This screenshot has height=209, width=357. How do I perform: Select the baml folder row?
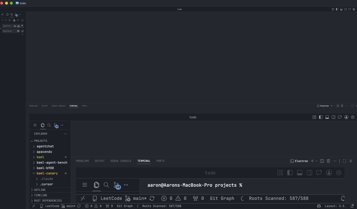(50, 157)
